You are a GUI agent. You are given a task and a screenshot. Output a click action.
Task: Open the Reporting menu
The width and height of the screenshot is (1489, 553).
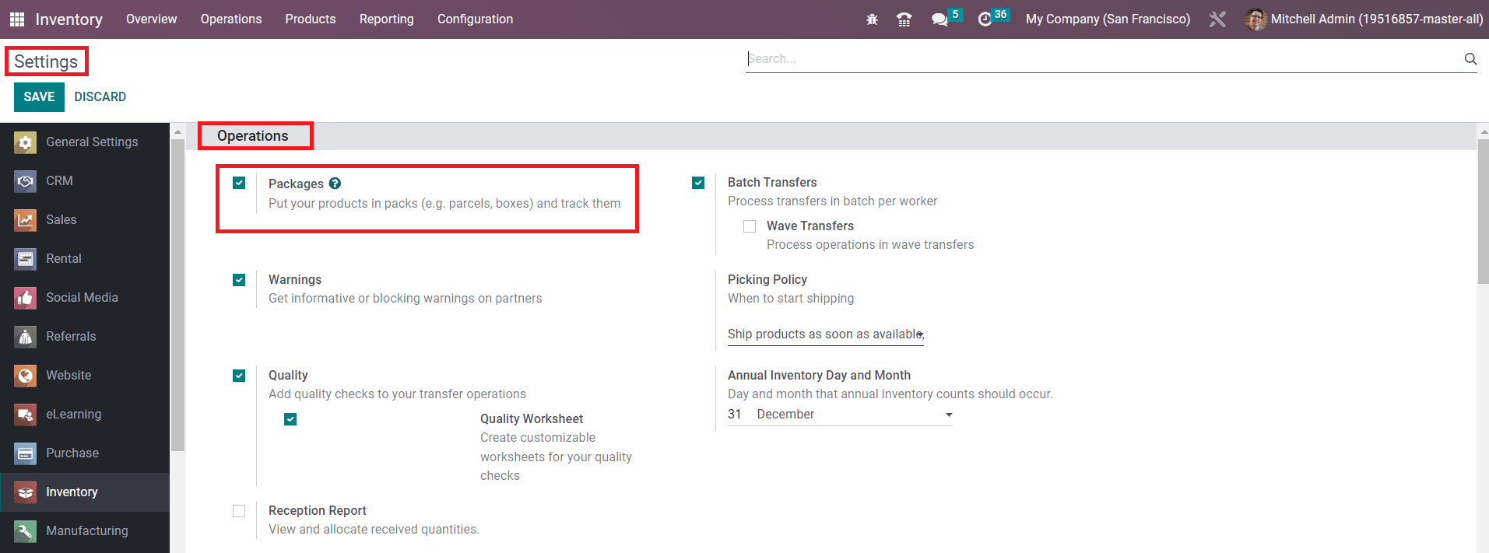pos(387,19)
